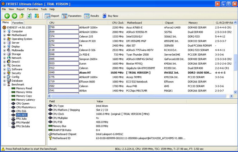Screen dimensions: 238x152
Task: Select the Security shield icon
Action: [9, 73]
